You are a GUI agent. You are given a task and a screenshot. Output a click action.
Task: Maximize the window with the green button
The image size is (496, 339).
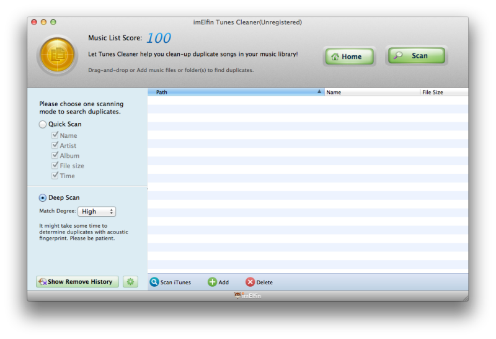53,22
